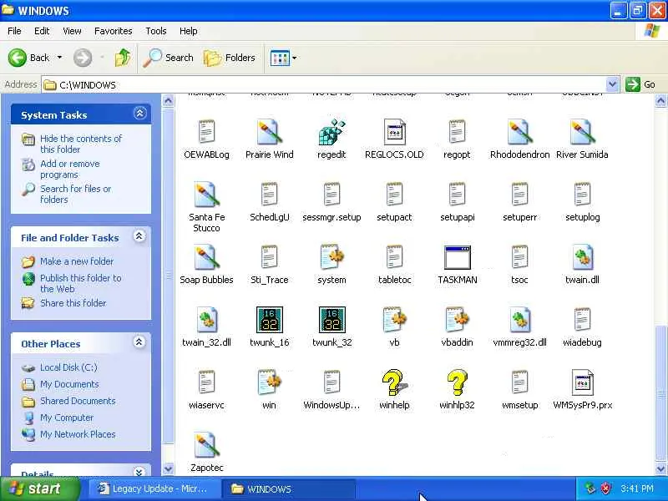Collapse the File and Folder Tasks panel

point(139,236)
